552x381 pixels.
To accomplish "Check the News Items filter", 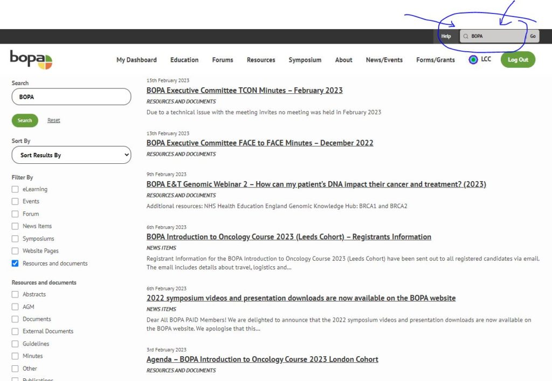I will pyautogui.click(x=15, y=226).
